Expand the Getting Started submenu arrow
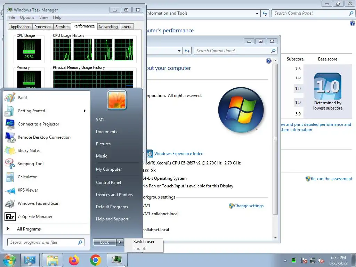The width and height of the screenshot is (356, 267). (85, 111)
